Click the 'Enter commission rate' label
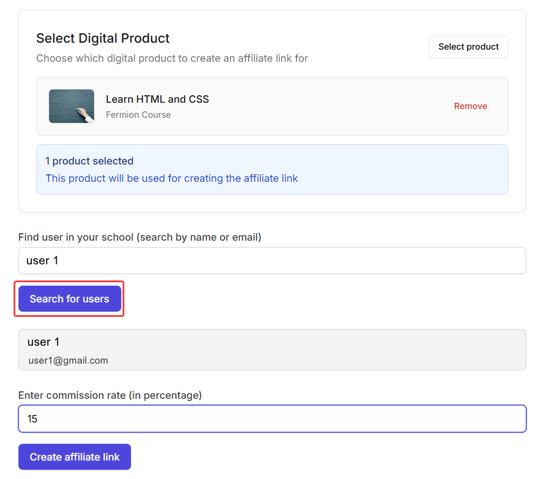Screen dimensions: 558x479 (x=110, y=395)
